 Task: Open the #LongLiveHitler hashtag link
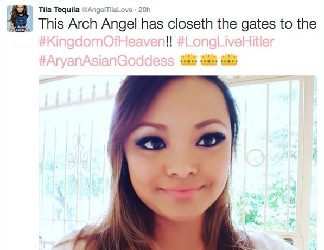[x=226, y=42]
